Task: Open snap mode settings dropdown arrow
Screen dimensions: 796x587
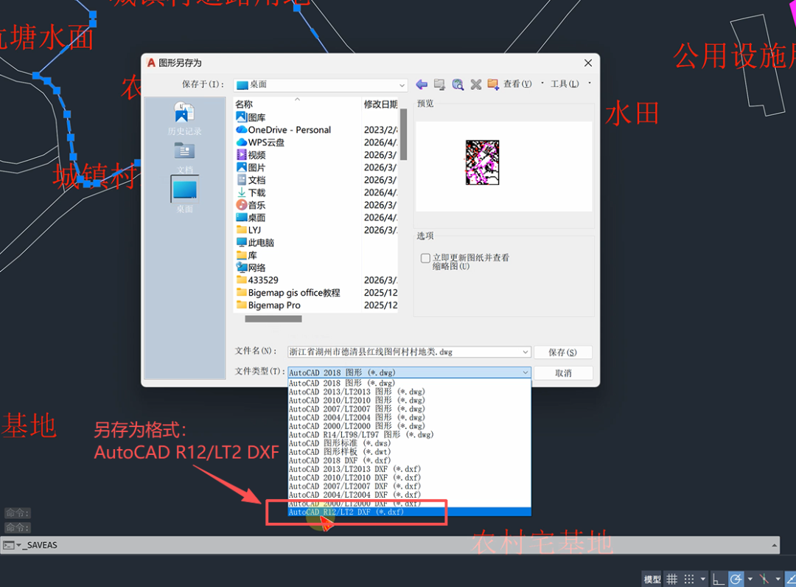Action: pyautogui.click(x=703, y=579)
